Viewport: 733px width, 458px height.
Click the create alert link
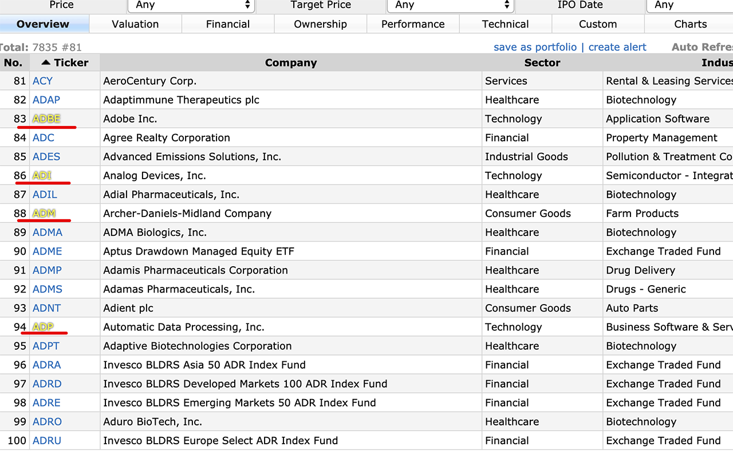pos(617,47)
